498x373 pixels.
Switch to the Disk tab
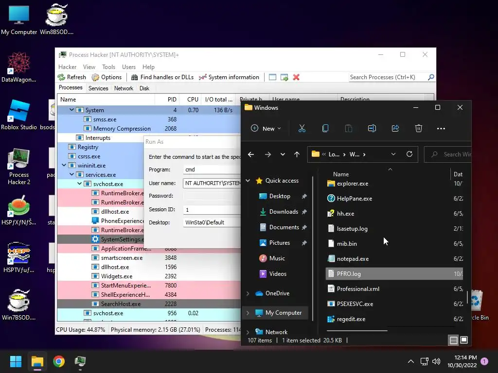(x=144, y=88)
